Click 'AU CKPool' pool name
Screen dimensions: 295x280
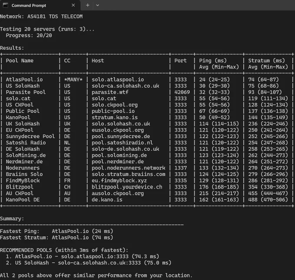coord(20,193)
